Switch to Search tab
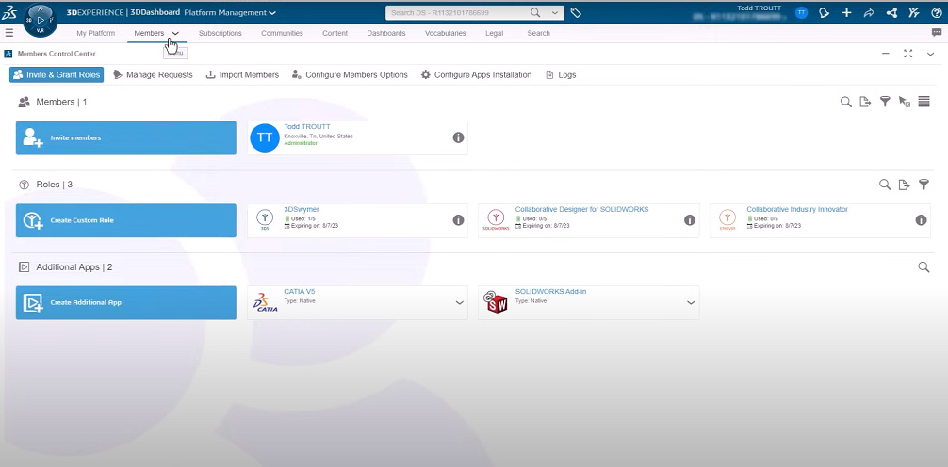This screenshot has height=467, width=948. (539, 33)
